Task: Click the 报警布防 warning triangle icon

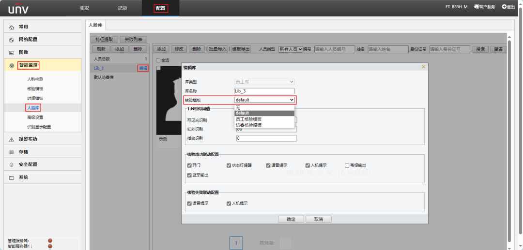Action: point(12,139)
